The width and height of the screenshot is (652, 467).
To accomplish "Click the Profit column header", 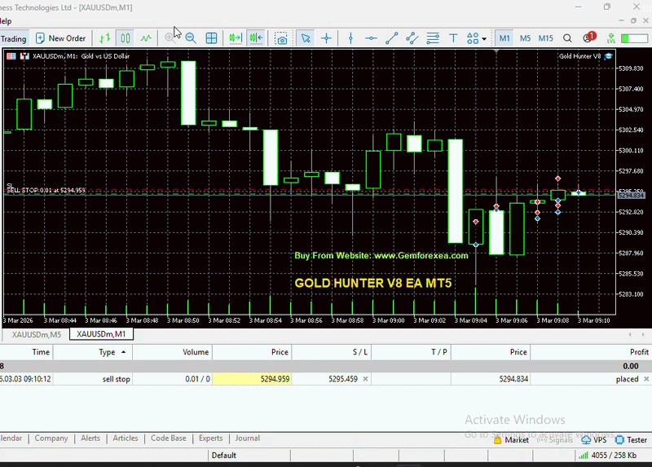I will [591, 352].
